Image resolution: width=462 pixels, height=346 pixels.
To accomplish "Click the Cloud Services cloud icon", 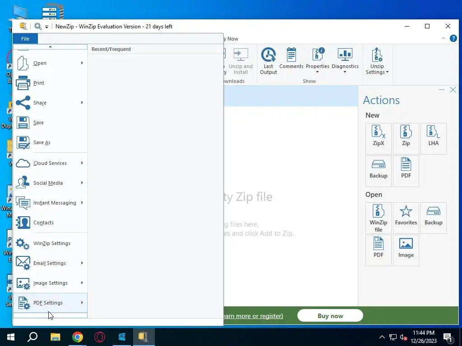I will coord(23,163).
